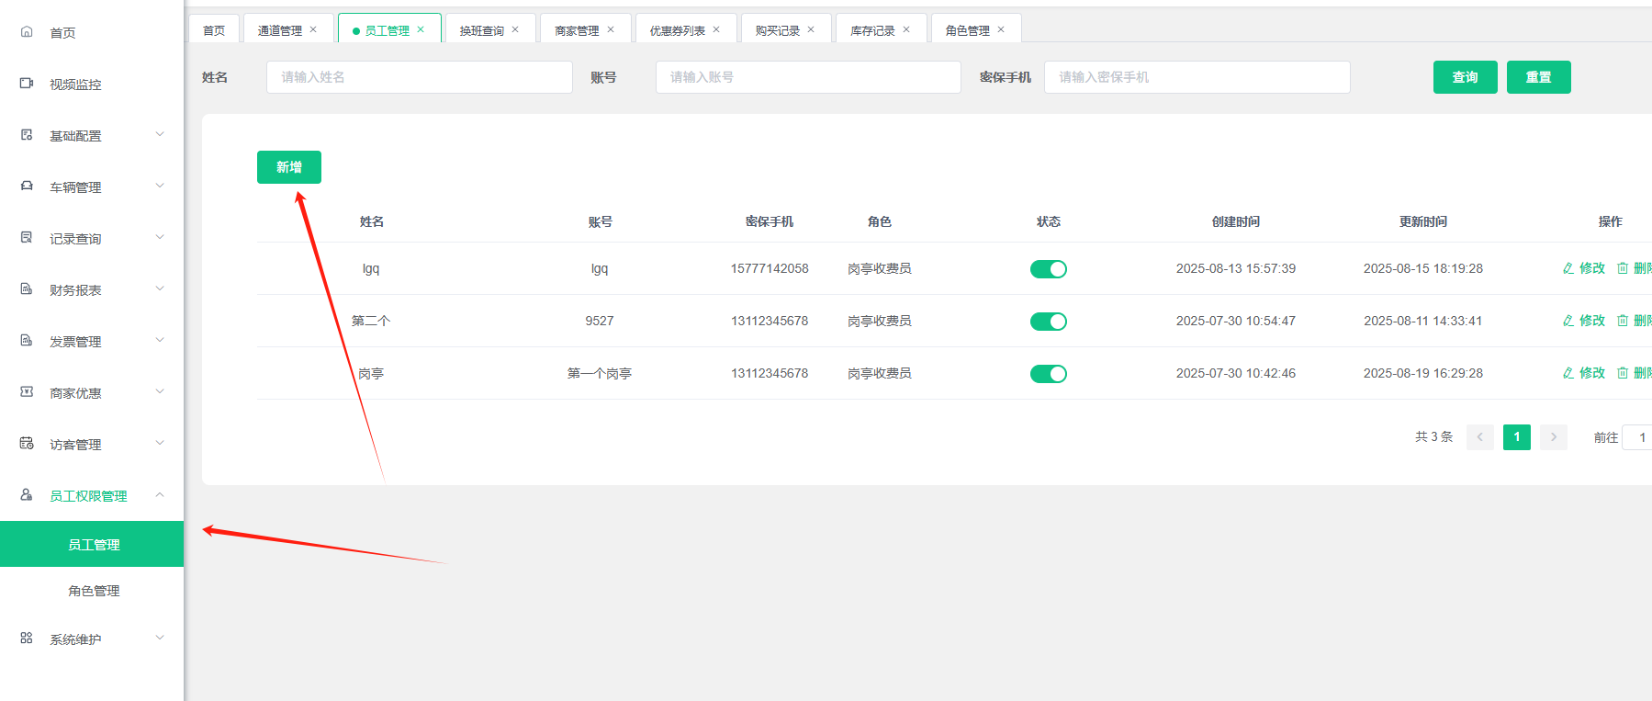Click the 9527 account cell
Image resolution: width=1652 pixels, height=701 pixels.
click(x=600, y=321)
